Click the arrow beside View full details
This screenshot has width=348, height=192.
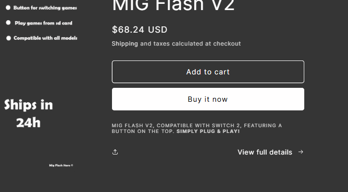tap(301, 152)
